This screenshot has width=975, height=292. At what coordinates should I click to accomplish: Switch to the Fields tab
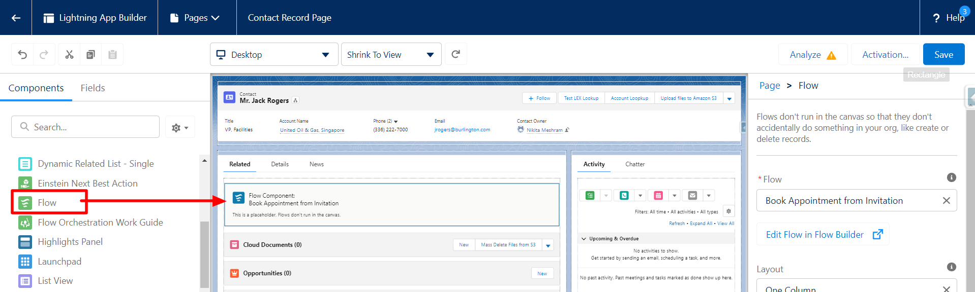pos(93,88)
